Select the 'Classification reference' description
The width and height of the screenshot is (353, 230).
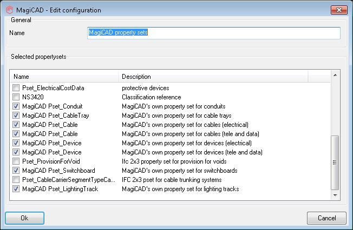[152, 97]
